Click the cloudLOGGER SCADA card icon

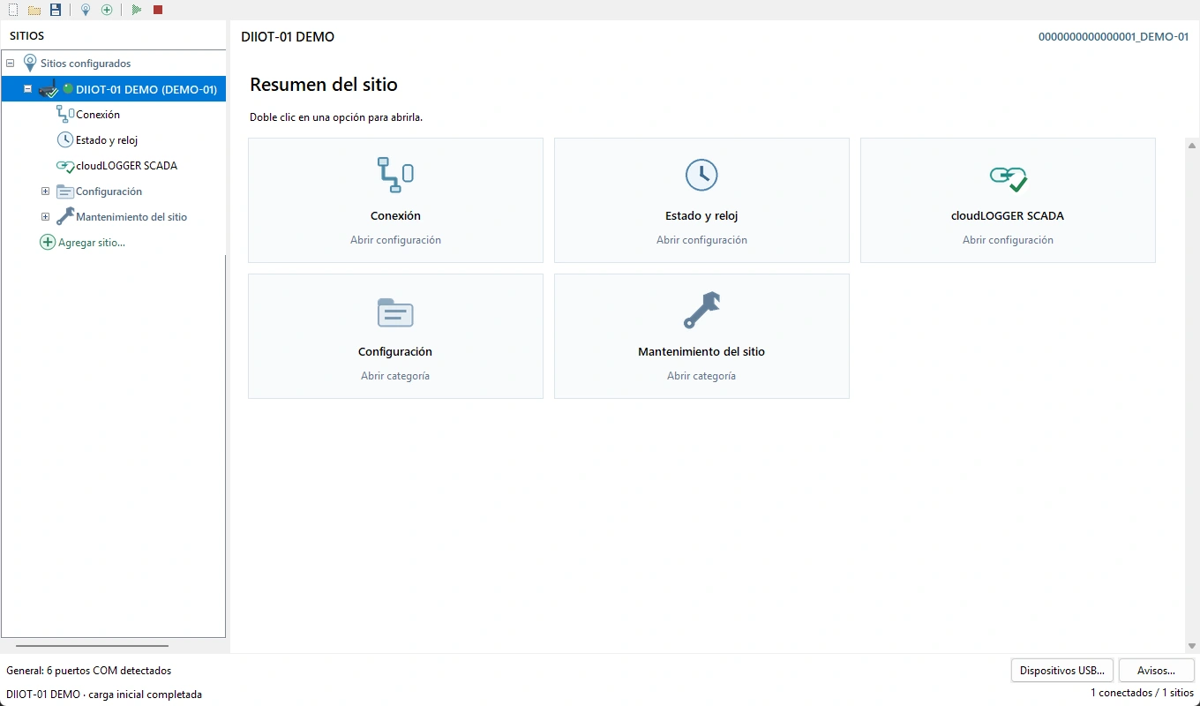pos(1008,177)
